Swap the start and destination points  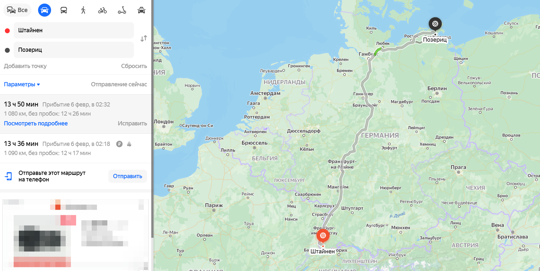(x=144, y=38)
